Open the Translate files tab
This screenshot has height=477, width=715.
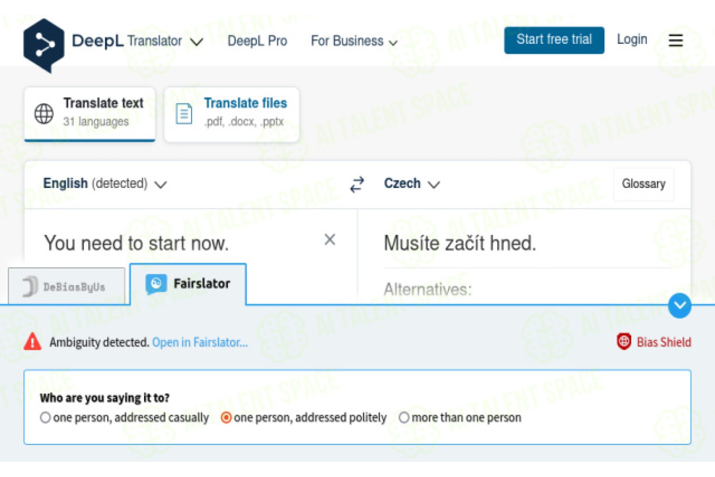pos(232,114)
